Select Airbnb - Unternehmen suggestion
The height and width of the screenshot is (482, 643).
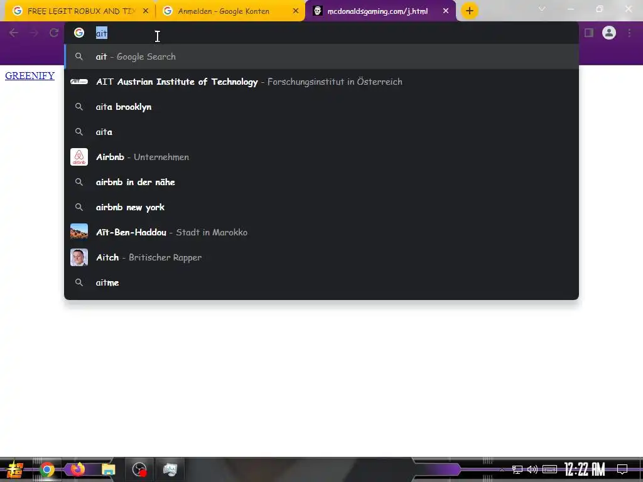point(321,157)
